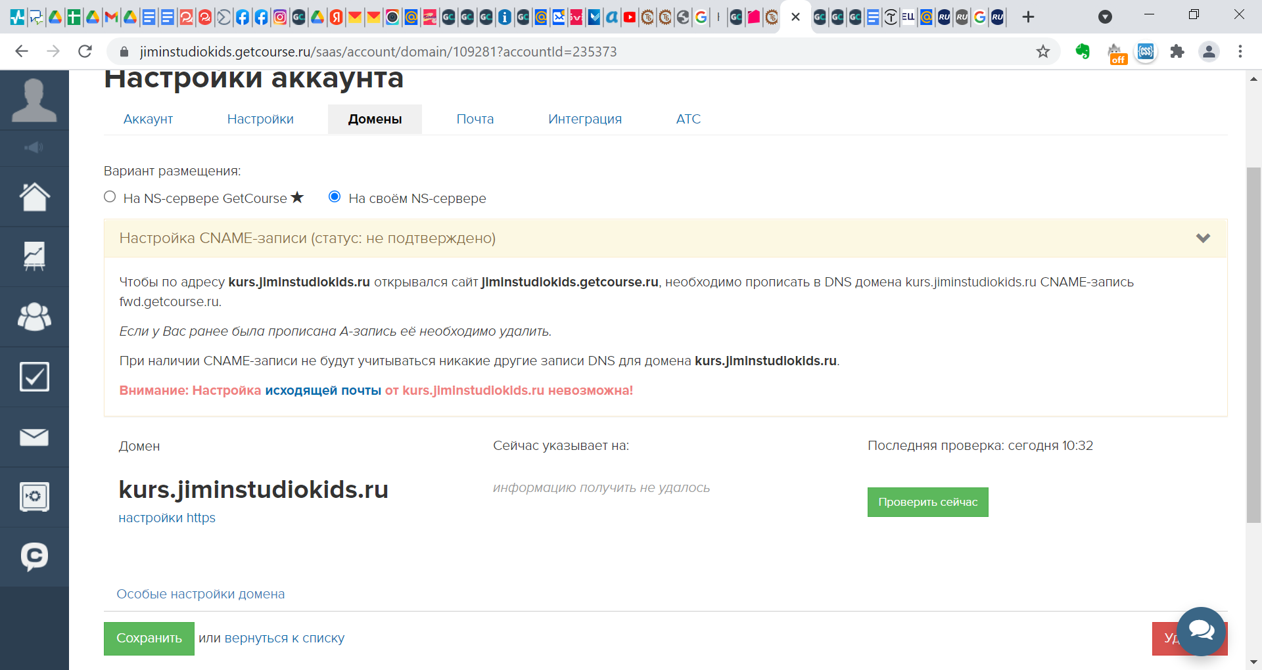Click 'информацию получить не удалось' text
1262x670 pixels.
[601, 487]
